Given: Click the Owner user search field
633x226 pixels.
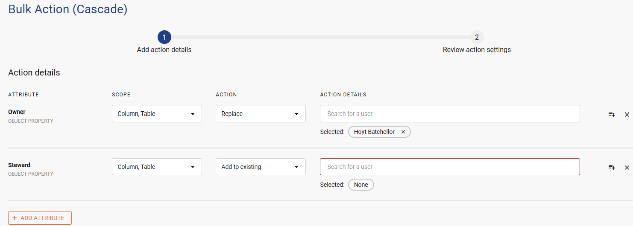Looking at the screenshot, I should pos(450,114).
